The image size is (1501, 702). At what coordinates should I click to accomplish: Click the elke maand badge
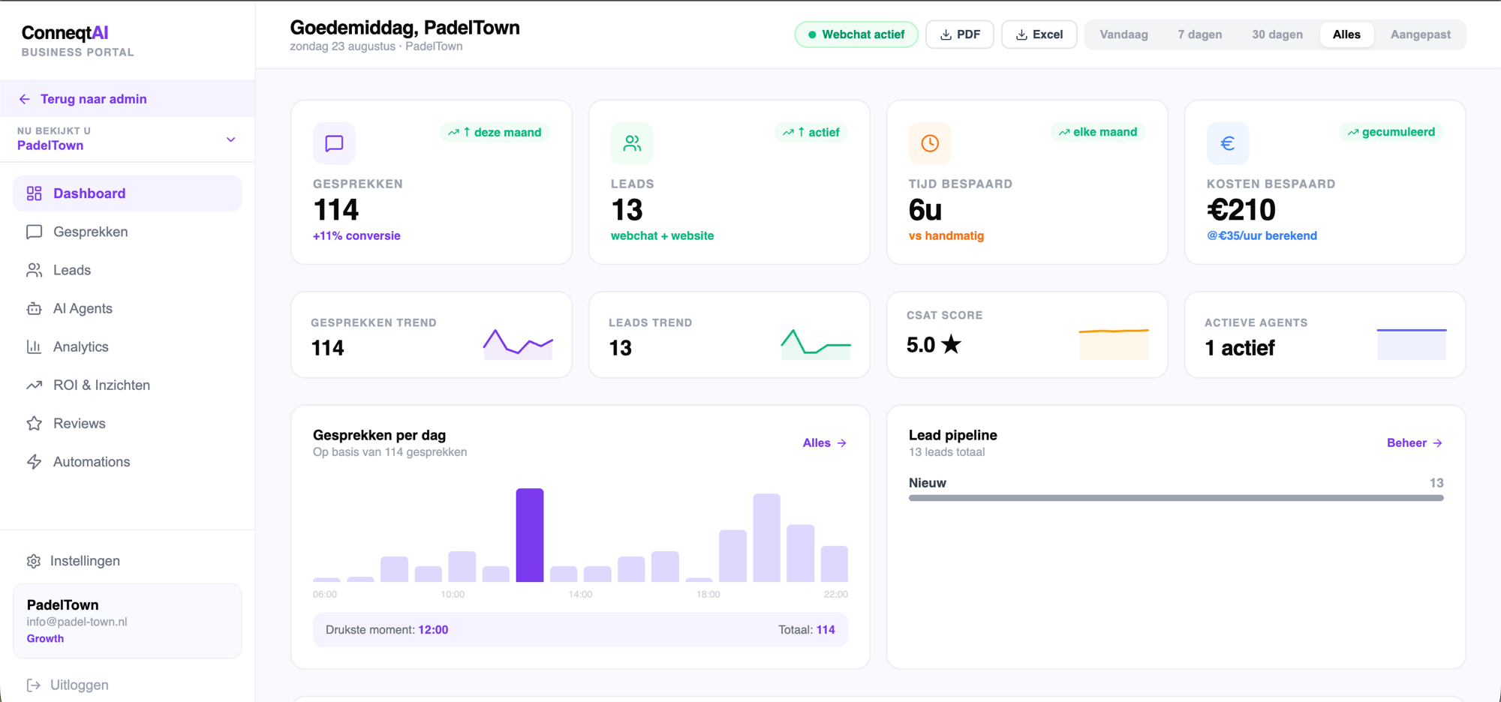(1098, 132)
